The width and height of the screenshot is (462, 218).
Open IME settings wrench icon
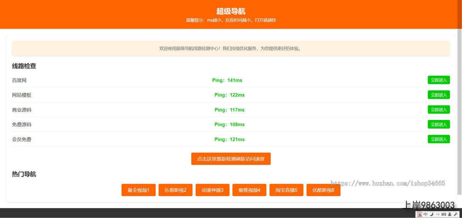pos(455,214)
